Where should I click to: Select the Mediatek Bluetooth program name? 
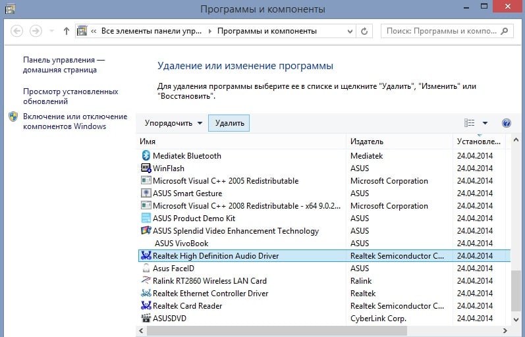[x=187, y=155]
